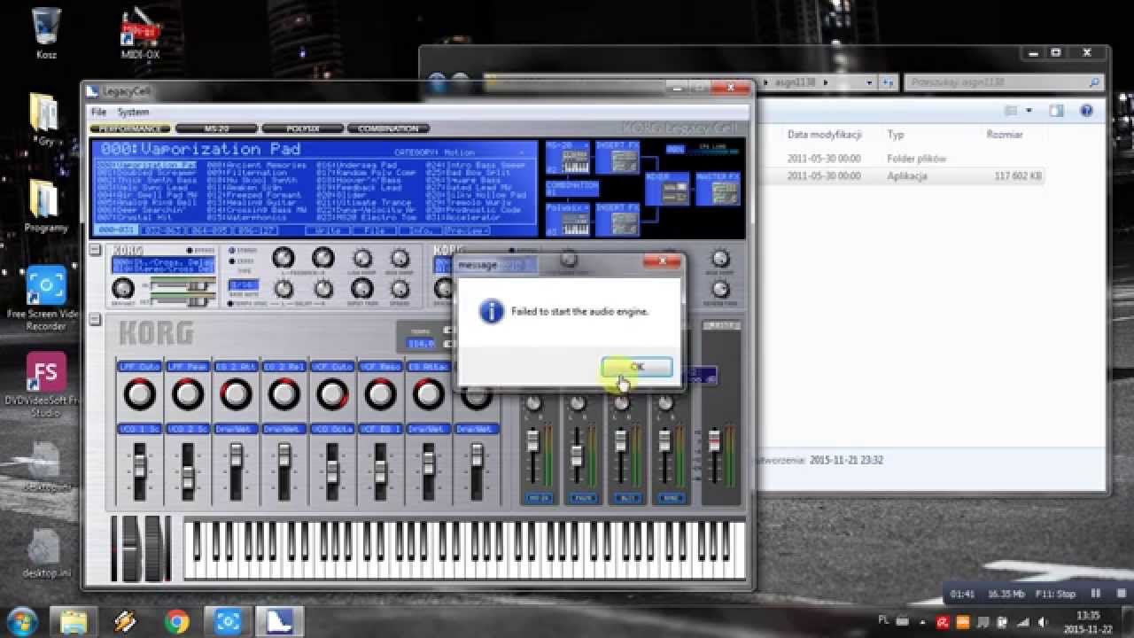1134x638 pixels.
Task: Click the Info button below program list
Action: (421, 230)
